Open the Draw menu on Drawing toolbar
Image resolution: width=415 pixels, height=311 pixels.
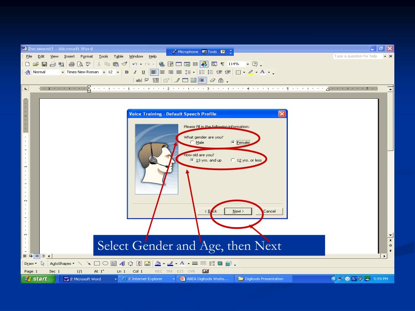[x=30, y=263]
